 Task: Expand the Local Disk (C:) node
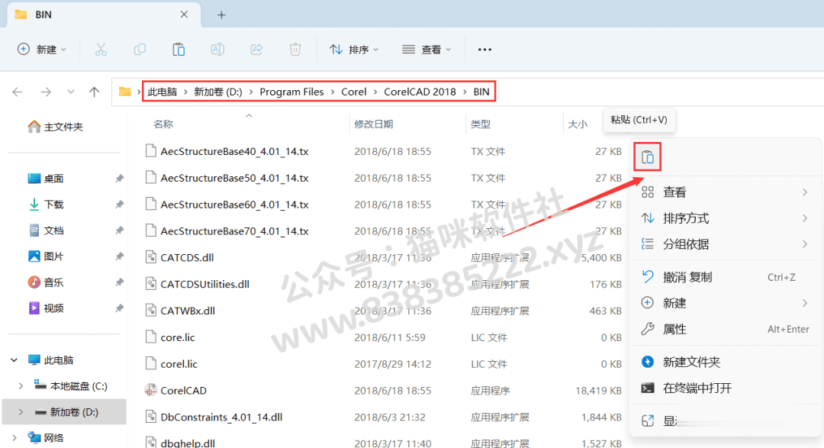coord(21,386)
